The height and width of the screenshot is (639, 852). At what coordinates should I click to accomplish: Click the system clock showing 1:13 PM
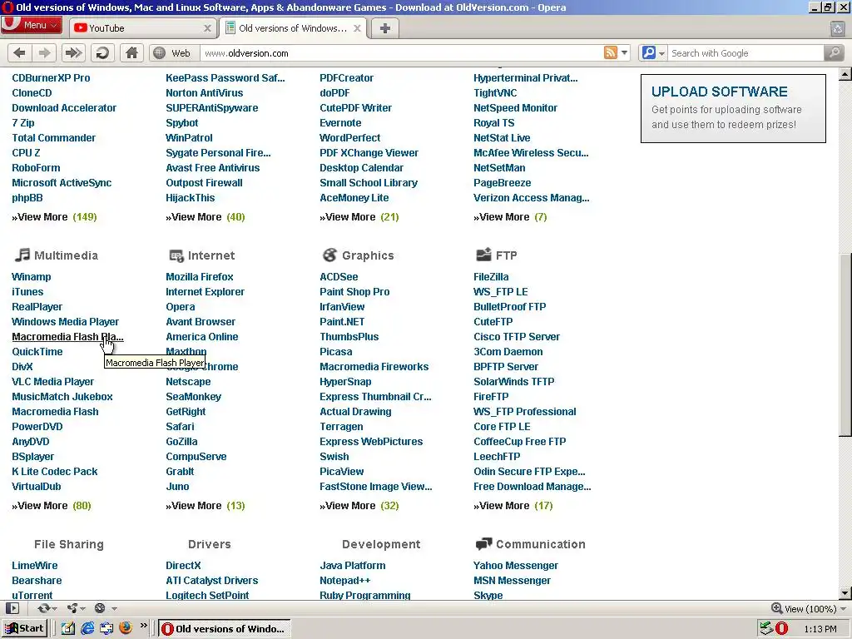tap(820, 629)
